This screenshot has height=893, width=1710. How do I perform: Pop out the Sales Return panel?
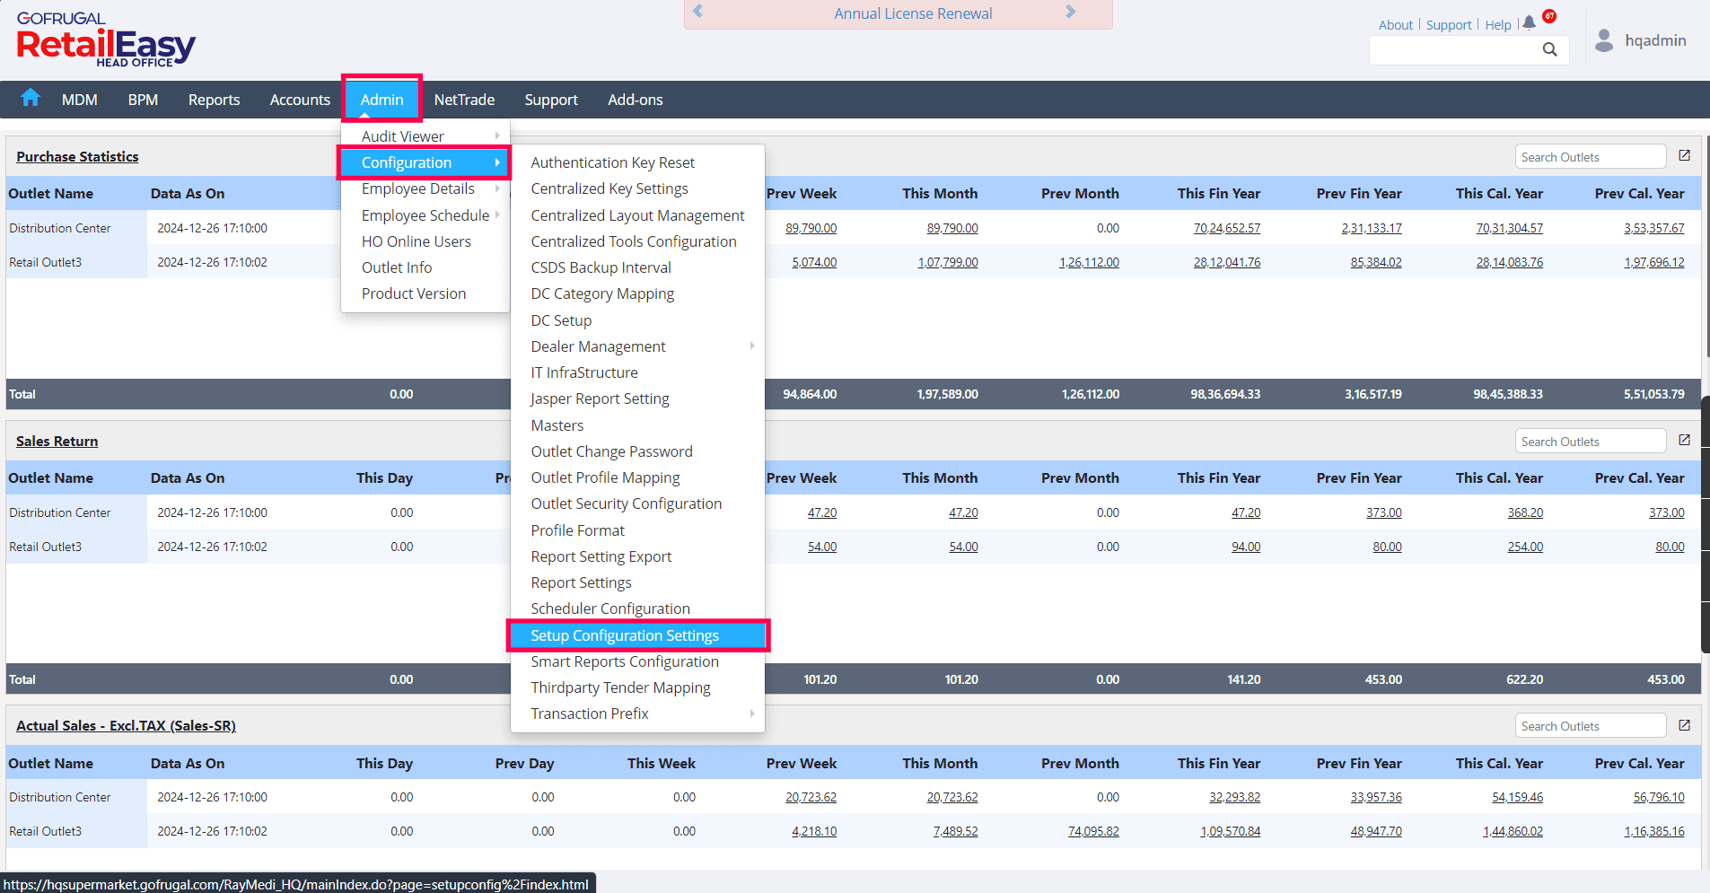pos(1684,441)
